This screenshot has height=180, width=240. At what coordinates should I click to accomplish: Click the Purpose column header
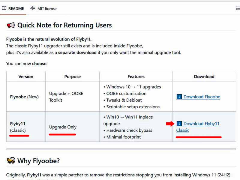[x=72, y=76]
